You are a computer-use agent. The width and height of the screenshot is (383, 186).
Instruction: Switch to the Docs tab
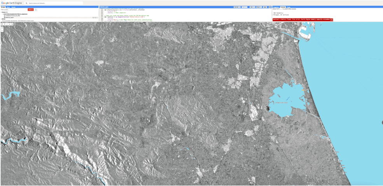8,7
